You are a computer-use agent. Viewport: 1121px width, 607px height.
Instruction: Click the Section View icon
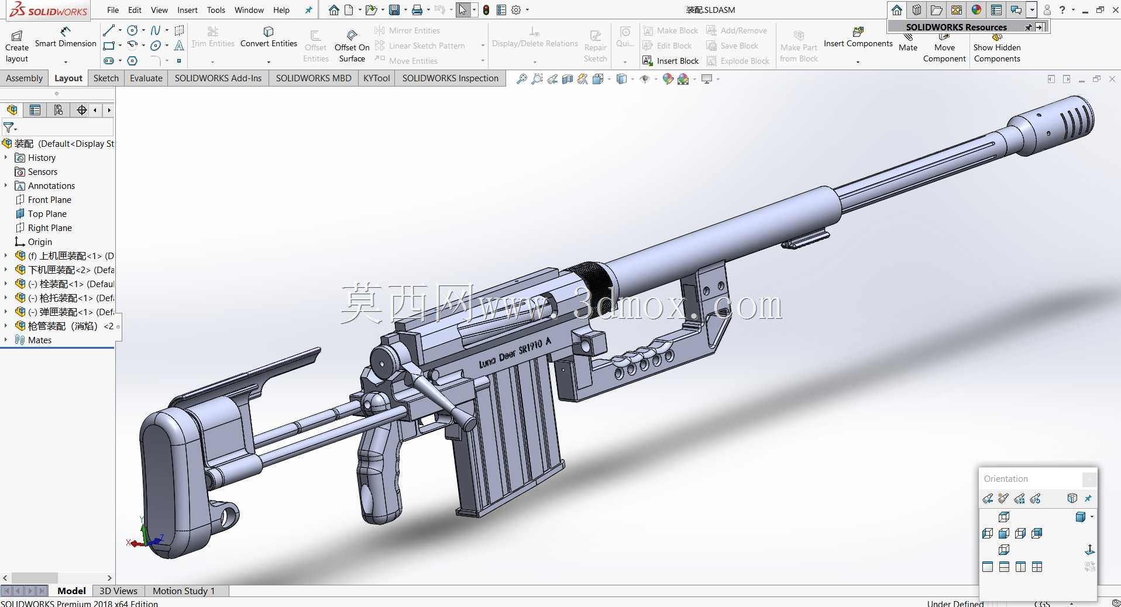[567, 79]
